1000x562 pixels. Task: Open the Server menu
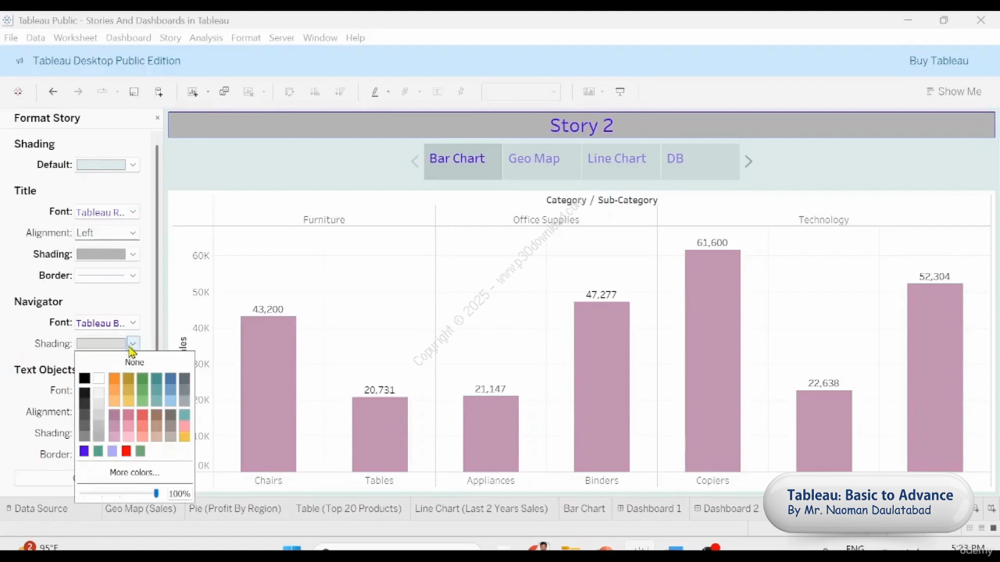pos(282,37)
